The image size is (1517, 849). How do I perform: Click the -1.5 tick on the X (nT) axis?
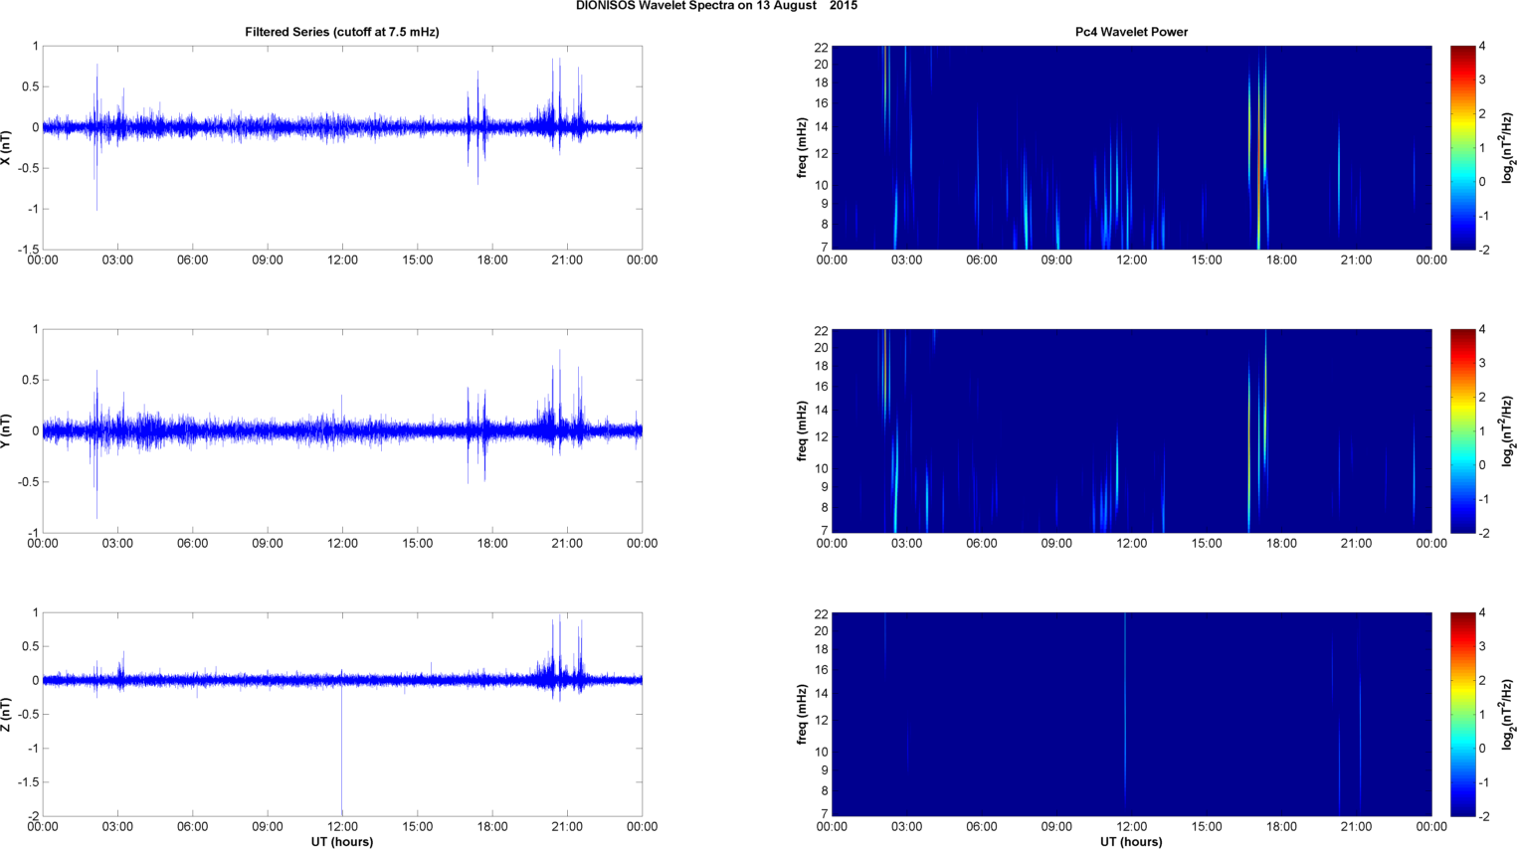coord(28,250)
